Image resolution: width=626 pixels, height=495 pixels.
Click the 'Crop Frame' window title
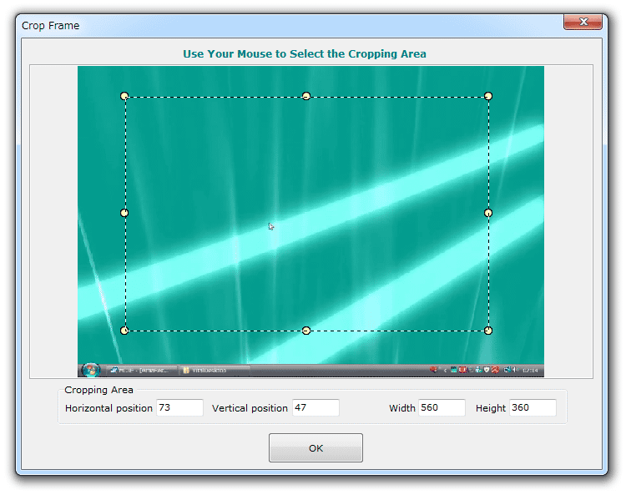50,26
